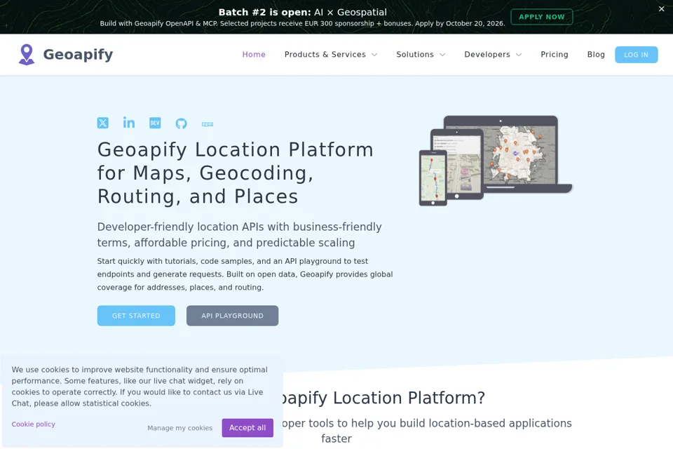Click Manage my cookies

(x=180, y=428)
